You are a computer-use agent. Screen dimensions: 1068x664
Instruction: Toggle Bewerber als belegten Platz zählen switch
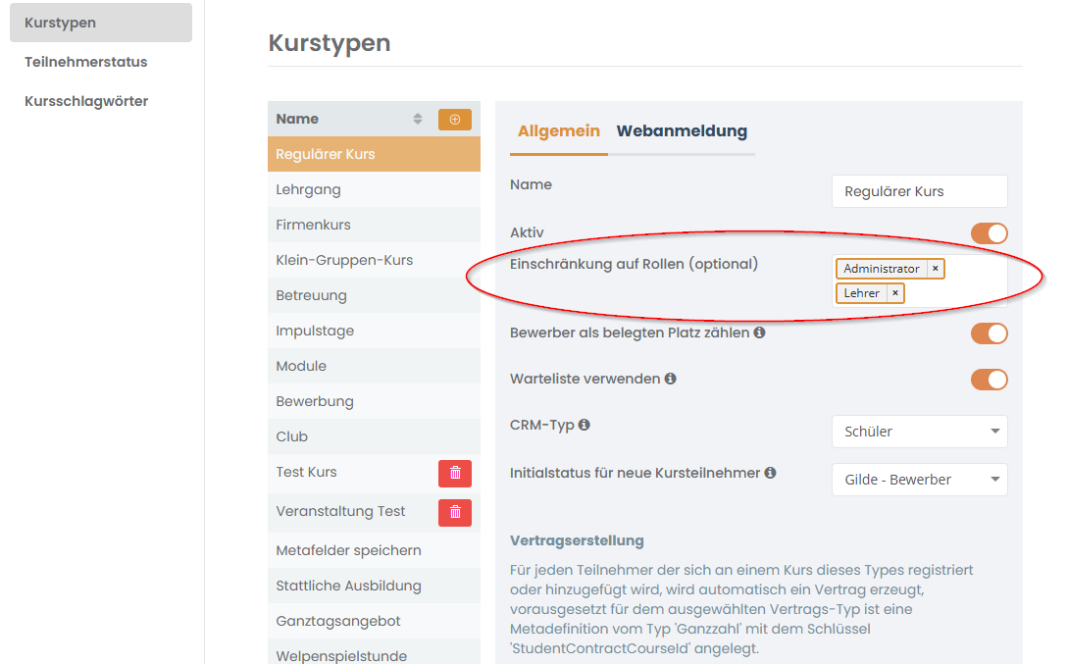tap(989, 333)
